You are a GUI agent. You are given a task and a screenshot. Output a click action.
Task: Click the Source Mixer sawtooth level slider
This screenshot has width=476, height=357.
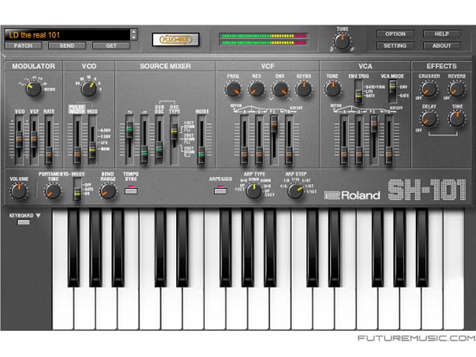[x=144, y=140]
